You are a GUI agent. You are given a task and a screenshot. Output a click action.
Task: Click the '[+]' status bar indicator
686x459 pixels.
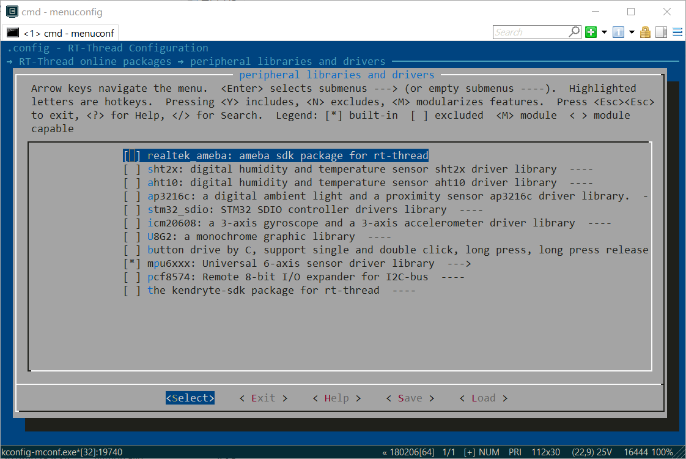coord(470,452)
